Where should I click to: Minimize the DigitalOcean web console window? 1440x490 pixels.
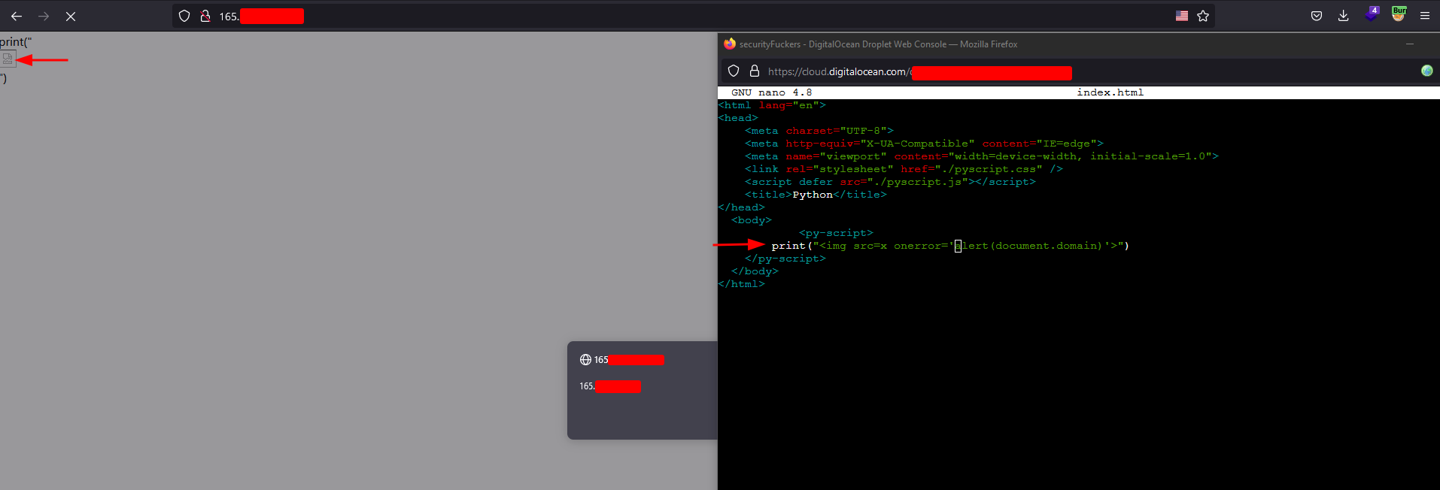[1409, 44]
